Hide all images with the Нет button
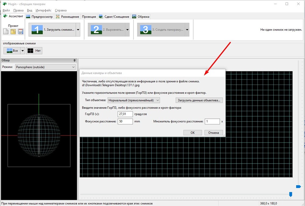The height and width of the screenshot is (206, 305). 34,51
